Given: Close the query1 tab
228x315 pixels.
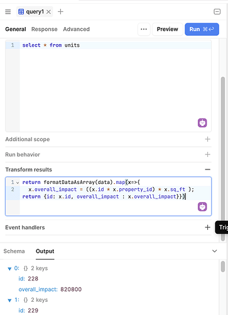Looking at the screenshot, I should (x=48, y=12).
